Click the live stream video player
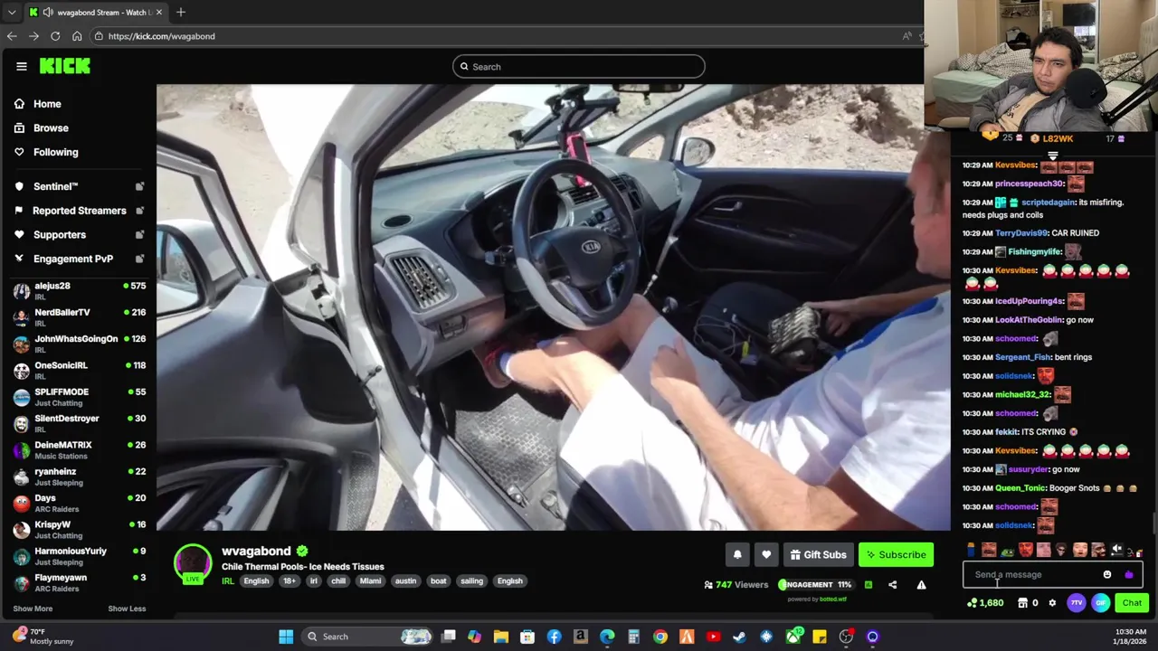Viewport: 1158px width, 651px height. (554, 307)
